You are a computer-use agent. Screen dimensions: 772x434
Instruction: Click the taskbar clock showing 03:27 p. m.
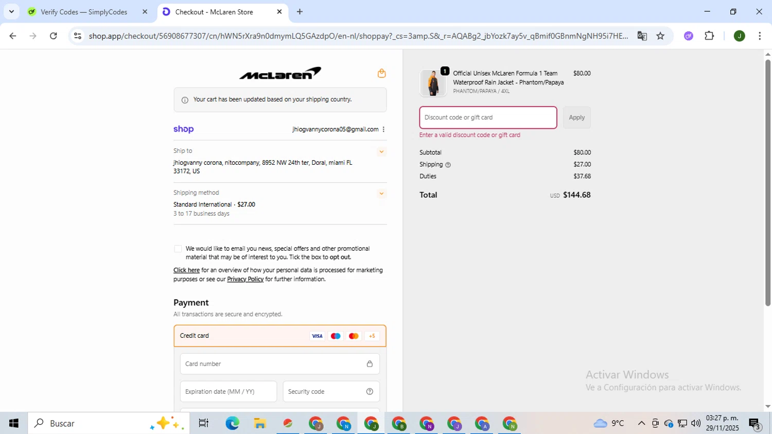pos(722,423)
